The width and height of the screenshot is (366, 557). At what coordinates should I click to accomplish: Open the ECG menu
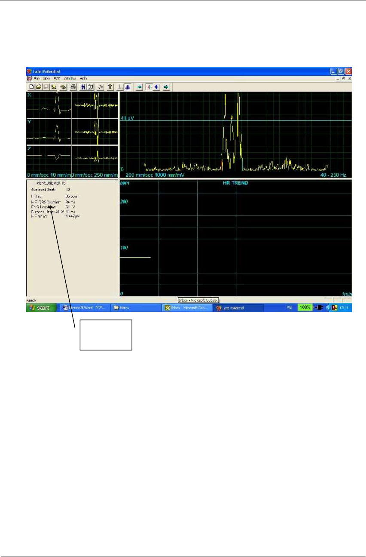[x=57, y=79]
